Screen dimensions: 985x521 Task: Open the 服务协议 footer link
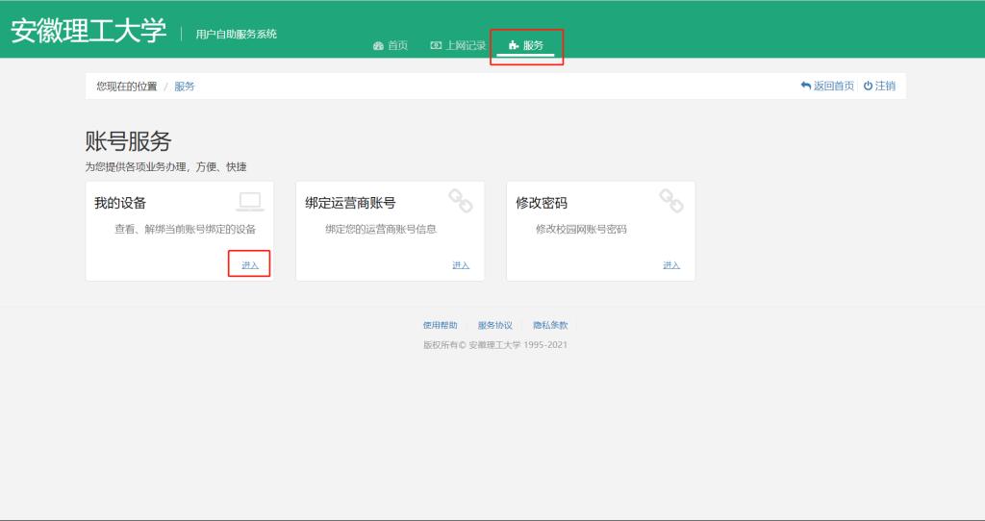click(x=495, y=325)
